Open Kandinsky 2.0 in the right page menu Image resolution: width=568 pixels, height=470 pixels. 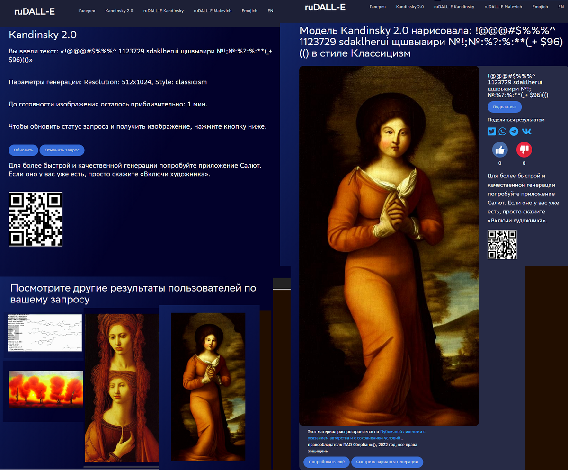click(410, 7)
